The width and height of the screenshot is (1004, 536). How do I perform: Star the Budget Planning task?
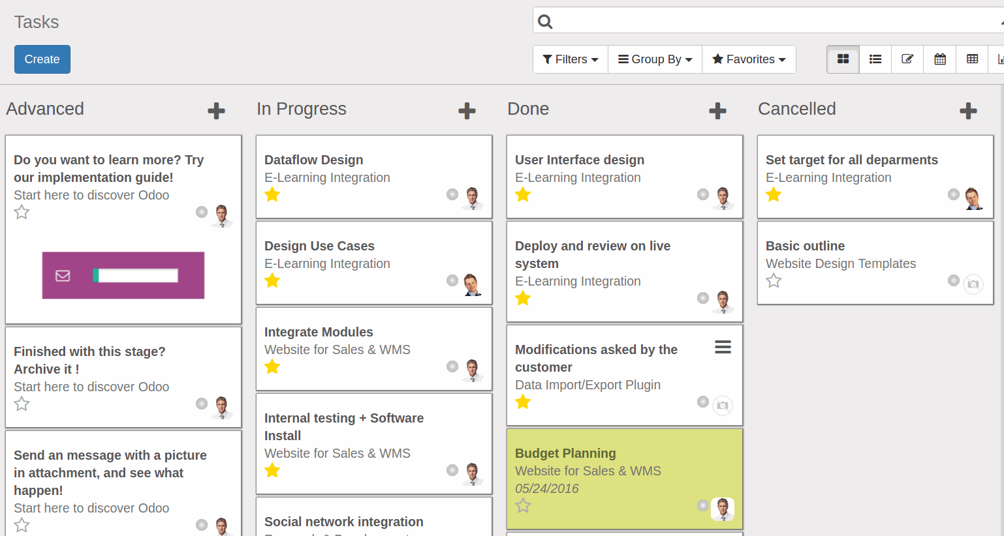pos(523,505)
